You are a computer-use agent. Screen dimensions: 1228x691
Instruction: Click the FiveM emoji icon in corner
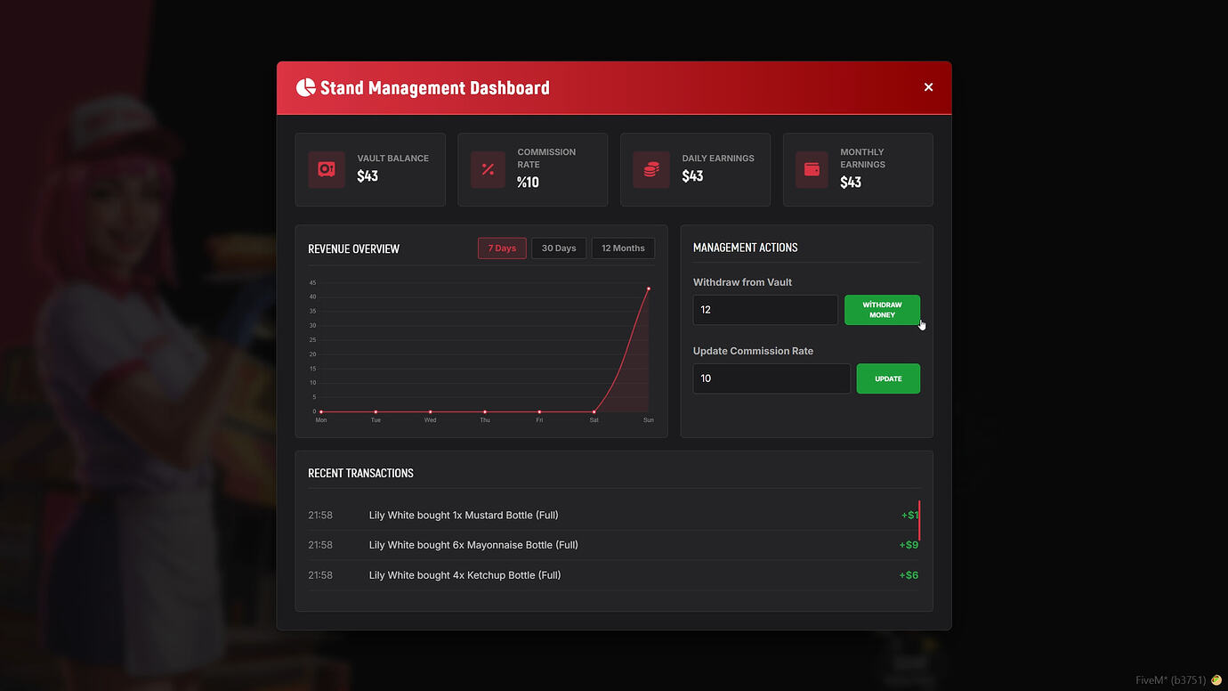[x=1216, y=680]
